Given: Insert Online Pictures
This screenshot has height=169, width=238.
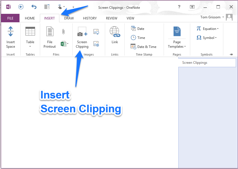Looking at the screenshot, I should pyautogui.click(x=96, y=44).
